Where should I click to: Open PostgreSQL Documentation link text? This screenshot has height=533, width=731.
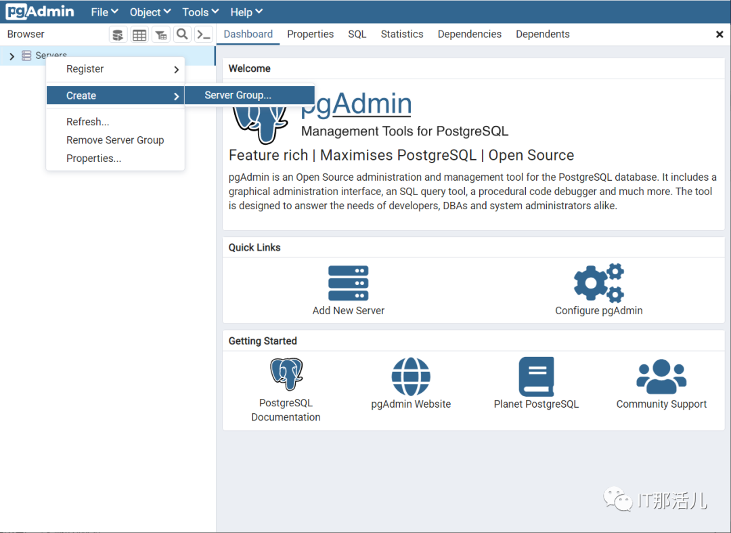(286, 410)
